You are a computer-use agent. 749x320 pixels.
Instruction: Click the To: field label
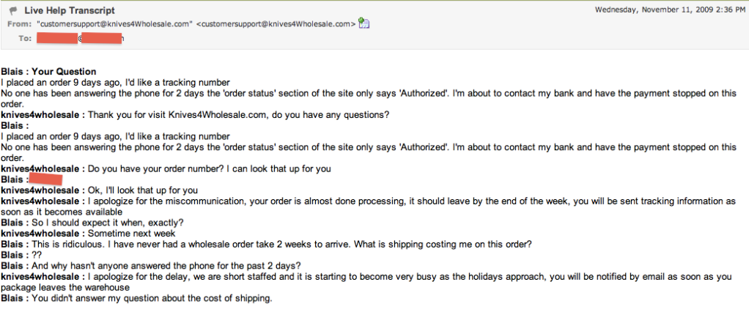tap(26, 38)
